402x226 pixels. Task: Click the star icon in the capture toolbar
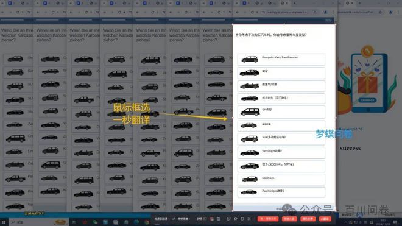tap(236, 219)
